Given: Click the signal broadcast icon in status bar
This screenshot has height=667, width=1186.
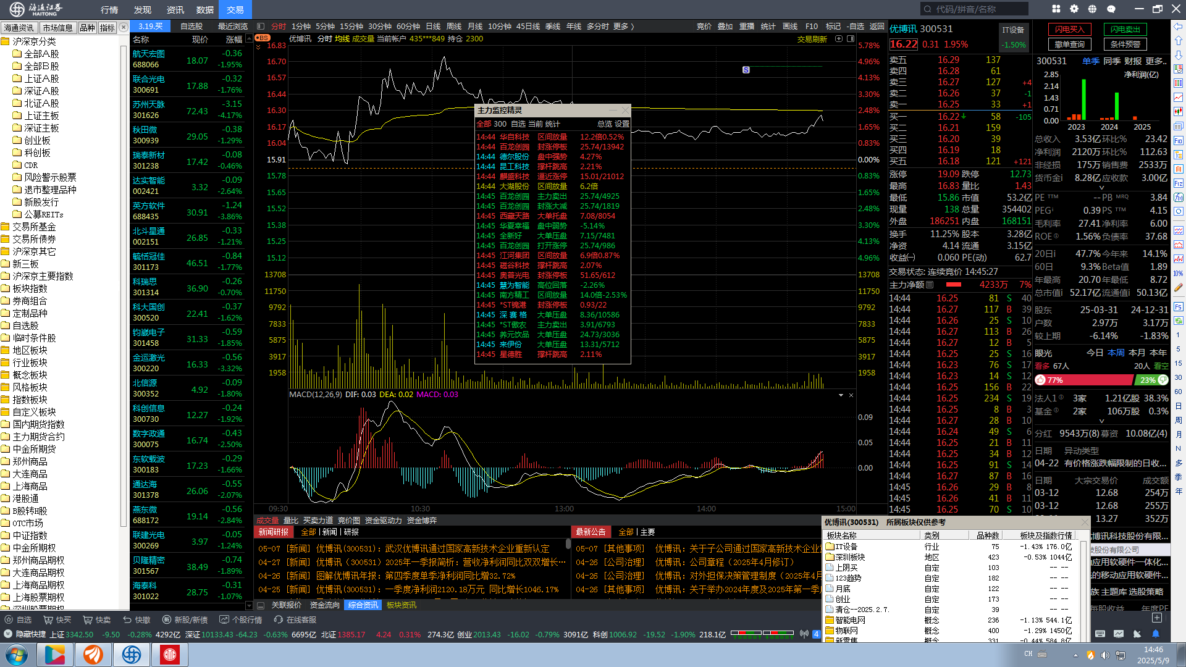Looking at the screenshot, I should pos(804,634).
